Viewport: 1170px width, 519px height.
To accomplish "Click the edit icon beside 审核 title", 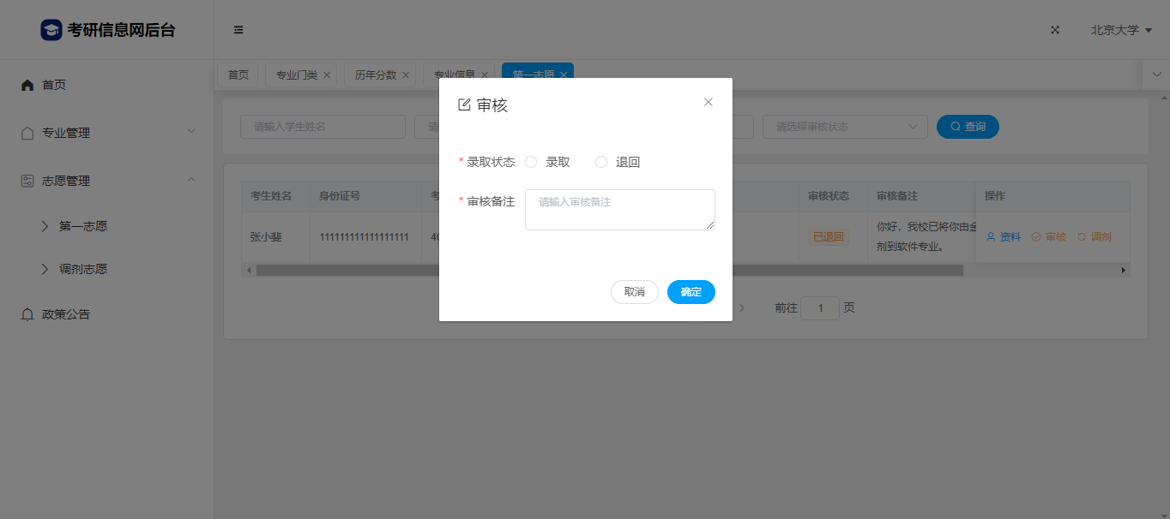I will pyautogui.click(x=465, y=105).
